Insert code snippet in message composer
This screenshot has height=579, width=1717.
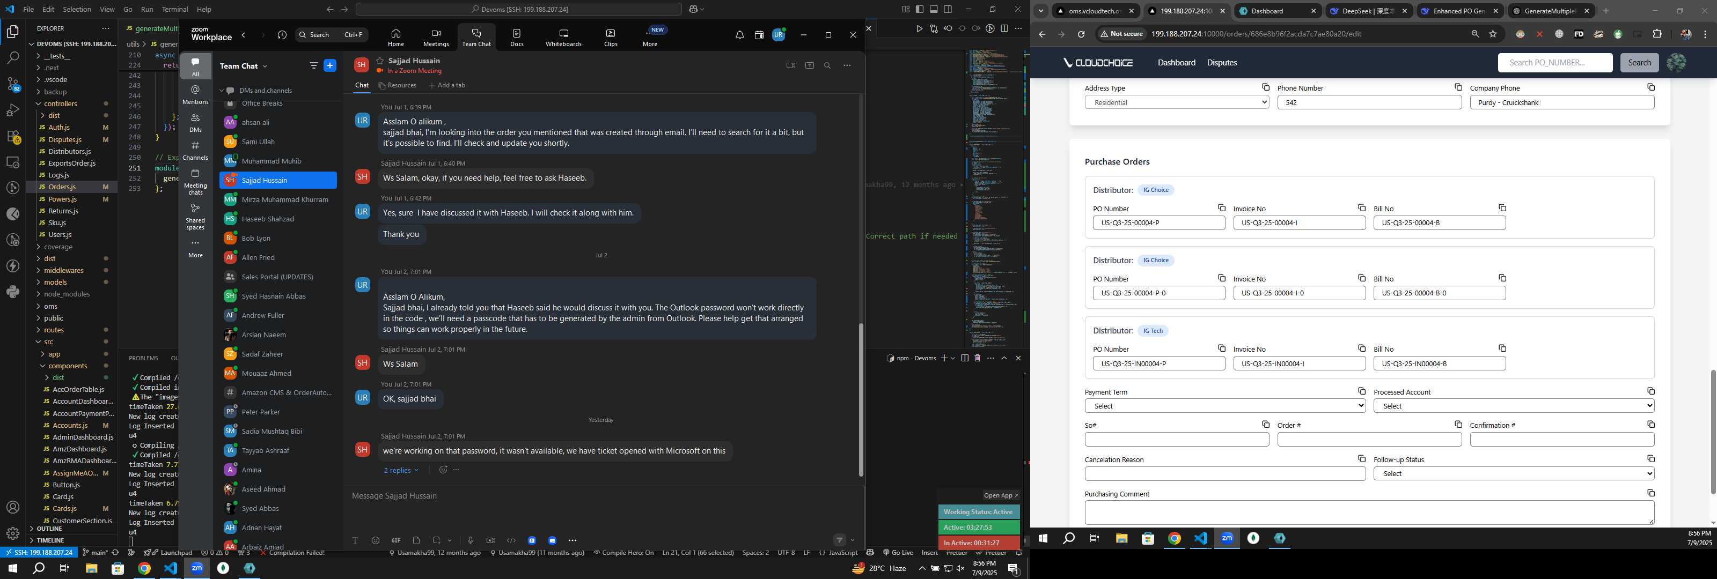pyautogui.click(x=511, y=540)
